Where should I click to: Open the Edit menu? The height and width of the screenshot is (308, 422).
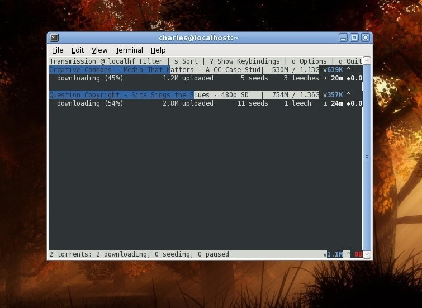pos(77,50)
